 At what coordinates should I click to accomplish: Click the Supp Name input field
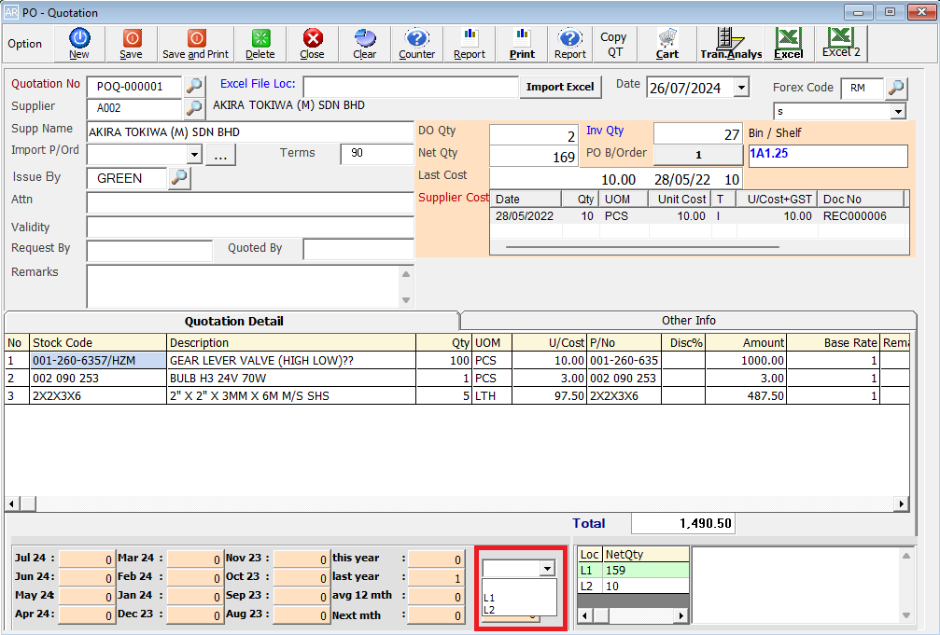click(250, 132)
